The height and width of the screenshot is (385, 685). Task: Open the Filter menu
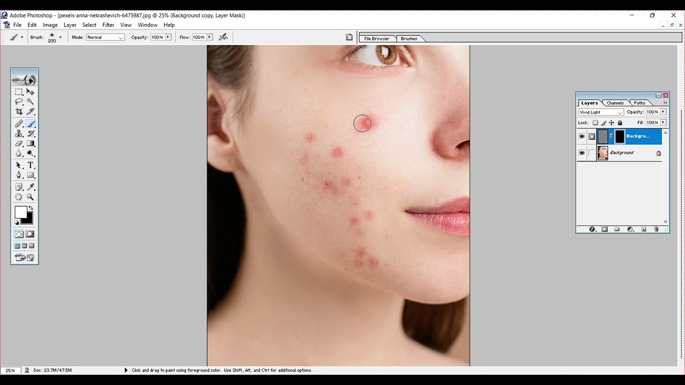[x=108, y=25]
